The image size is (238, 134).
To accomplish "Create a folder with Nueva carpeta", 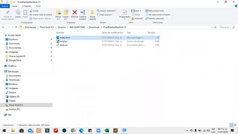I will 93,15.
